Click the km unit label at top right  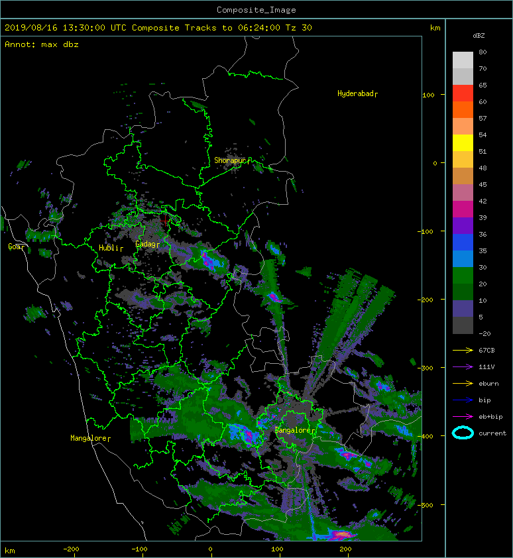(x=435, y=28)
